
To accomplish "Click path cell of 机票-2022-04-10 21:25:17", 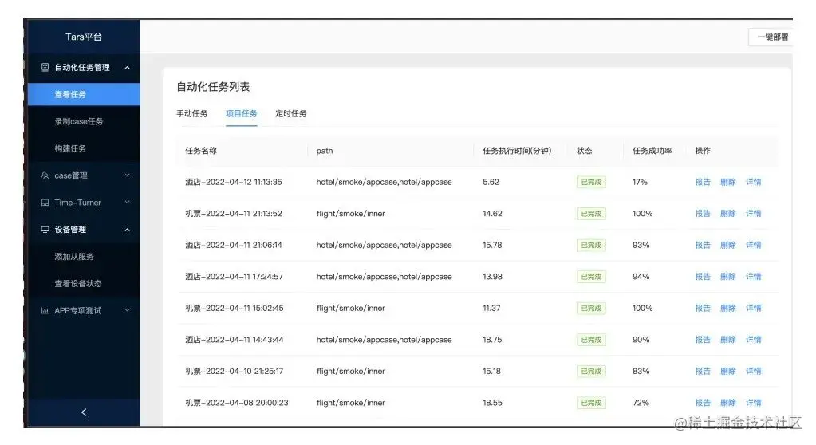I will click(351, 371).
